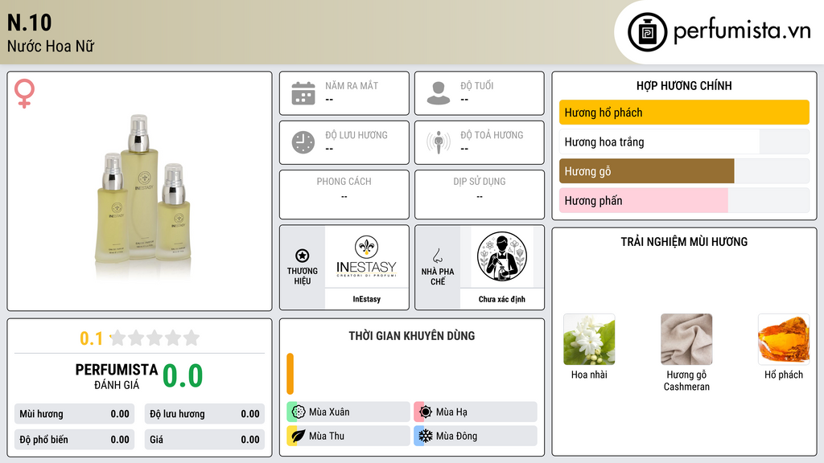Click the Chưa xác định perfumer label
824x463 pixels.
[x=502, y=299]
